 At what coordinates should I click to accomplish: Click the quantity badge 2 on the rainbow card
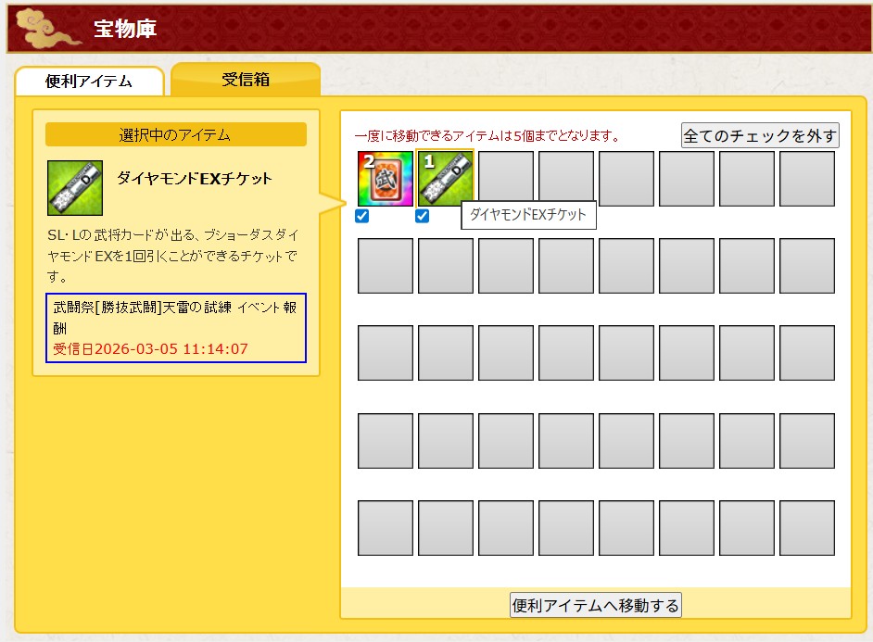[368, 162]
